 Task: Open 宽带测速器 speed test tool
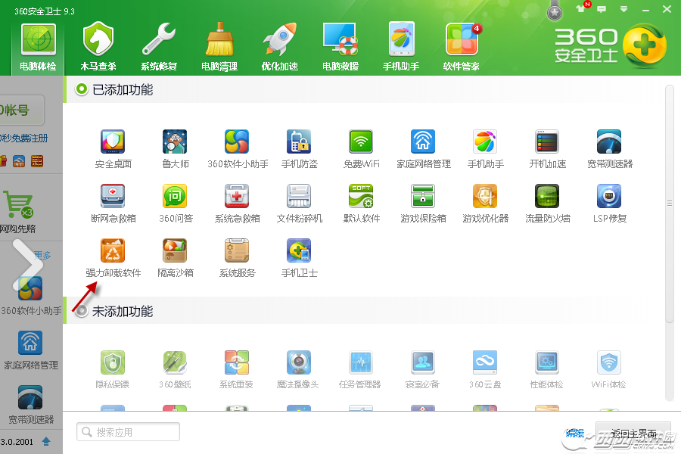(608, 141)
